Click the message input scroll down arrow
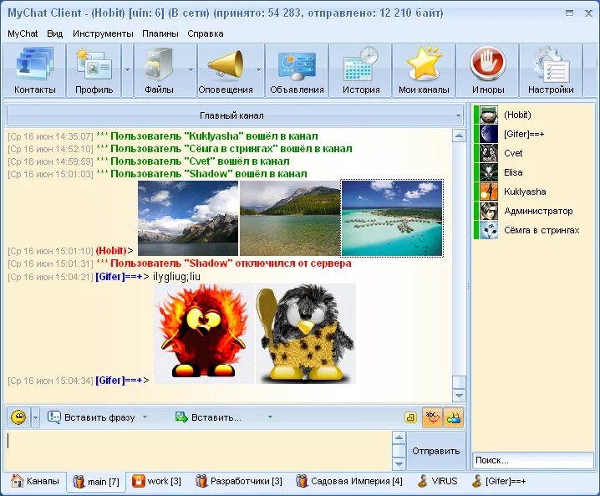Screen dimensions: 600x496 coord(399,464)
